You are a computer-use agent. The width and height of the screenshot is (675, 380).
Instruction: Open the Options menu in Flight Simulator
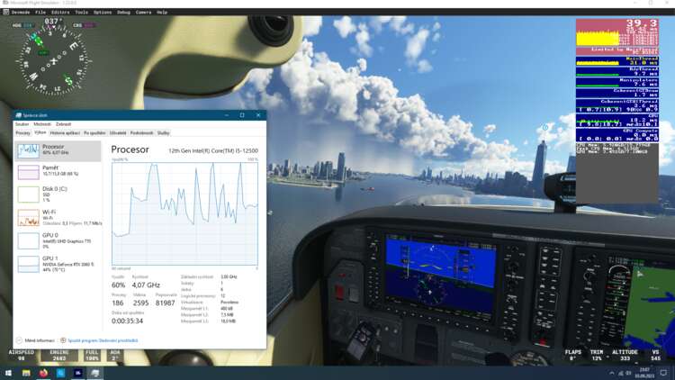click(103, 12)
